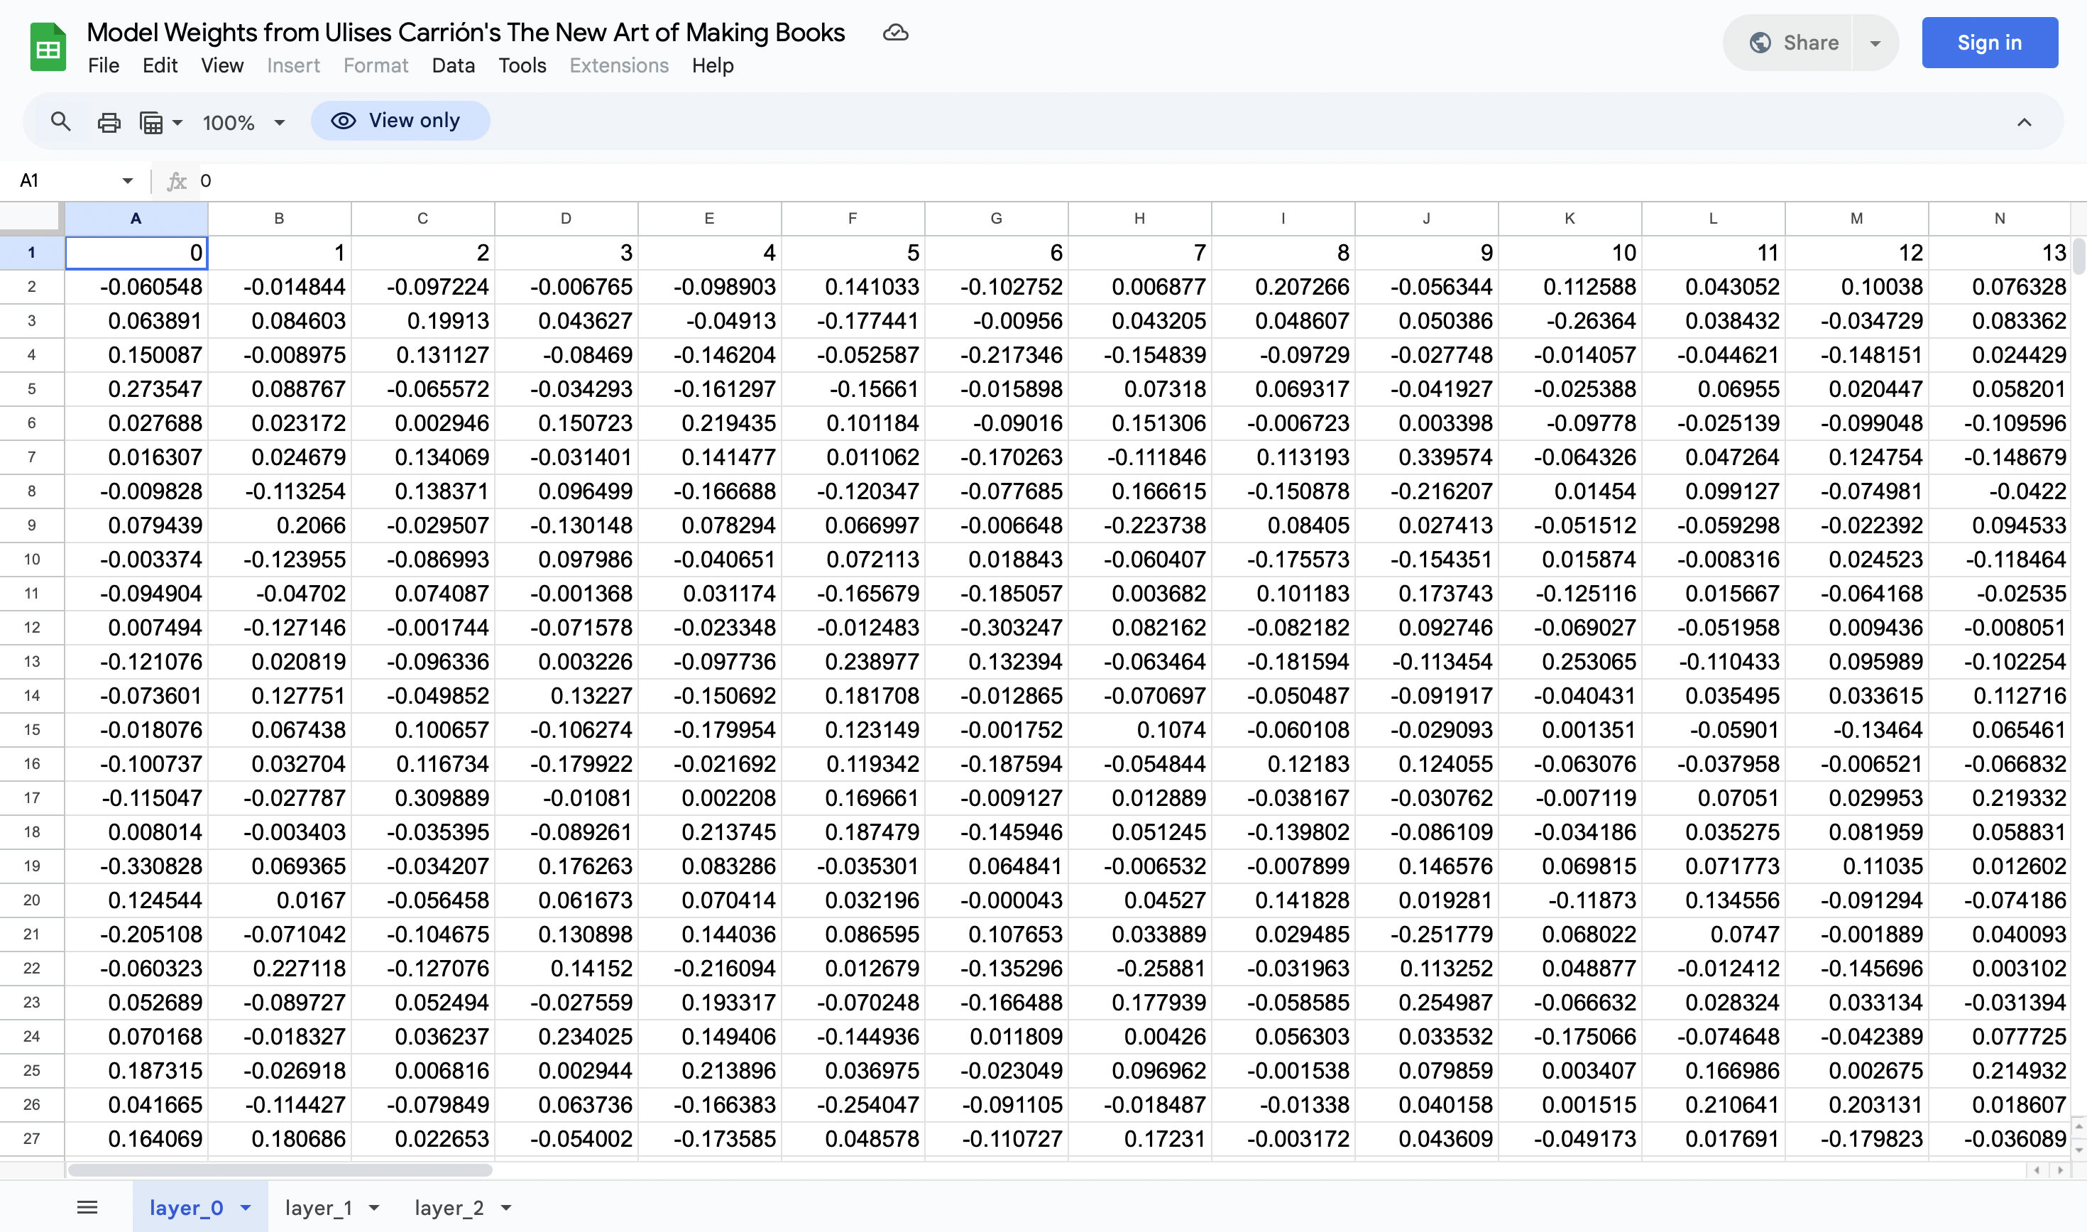This screenshot has height=1232, width=2087.
Task: Click the horizontal scrollbar thumb
Action: [280, 1170]
